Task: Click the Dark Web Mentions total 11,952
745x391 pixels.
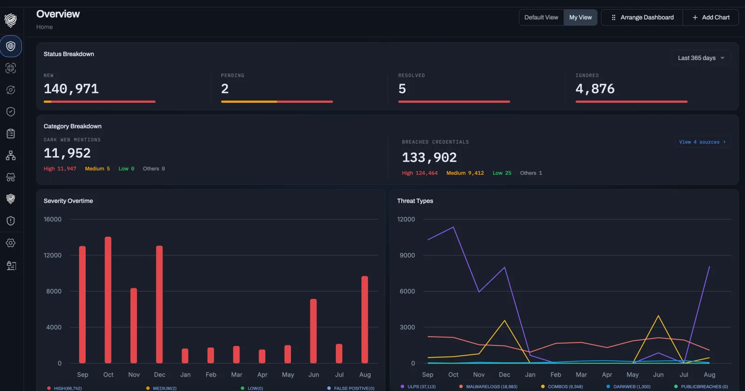Action: (67, 153)
